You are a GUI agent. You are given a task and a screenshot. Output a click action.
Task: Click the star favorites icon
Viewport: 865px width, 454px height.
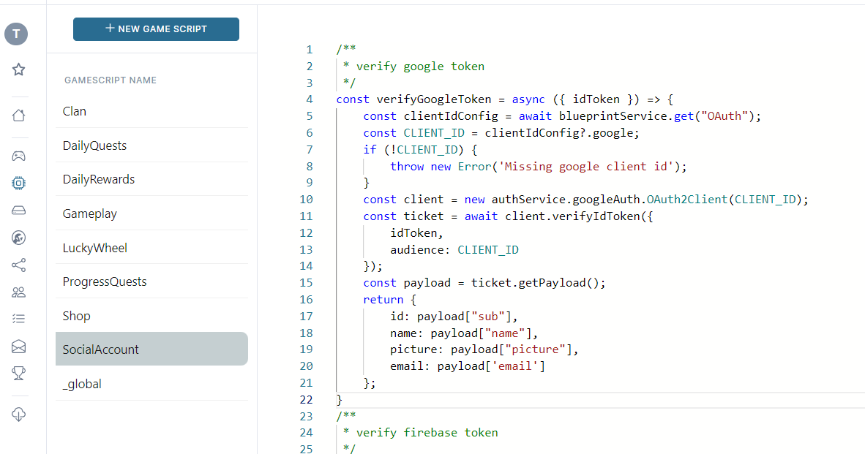[x=19, y=69]
